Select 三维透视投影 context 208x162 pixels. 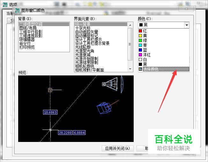pyautogui.click(x=31, y=36)
